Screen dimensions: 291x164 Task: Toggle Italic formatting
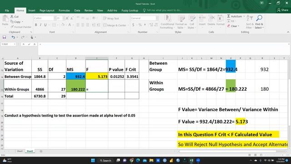tap(40, 25)
